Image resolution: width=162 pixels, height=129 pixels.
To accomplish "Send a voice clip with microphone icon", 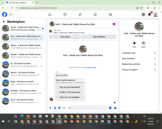I will (50, 108).
